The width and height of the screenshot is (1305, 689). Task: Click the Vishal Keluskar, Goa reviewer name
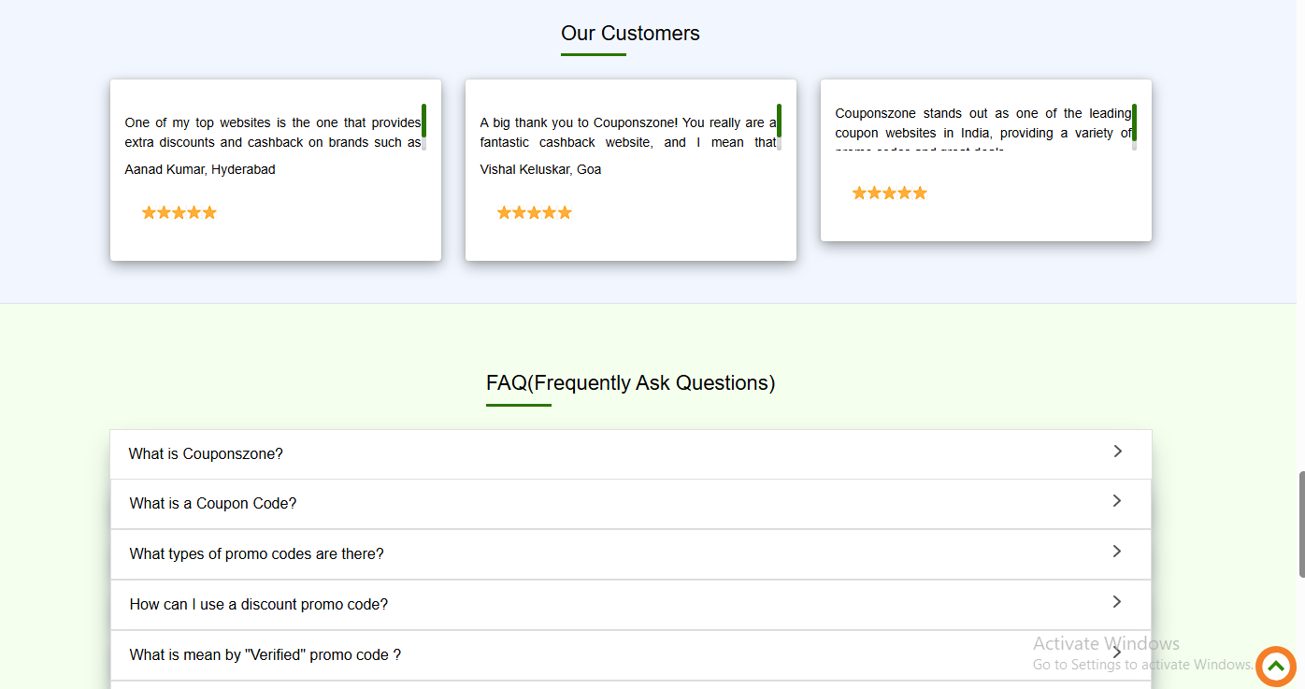541,170
